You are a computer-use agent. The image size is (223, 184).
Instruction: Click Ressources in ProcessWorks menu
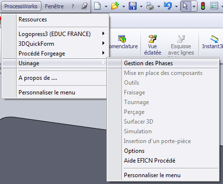click(x=33, y=19)
